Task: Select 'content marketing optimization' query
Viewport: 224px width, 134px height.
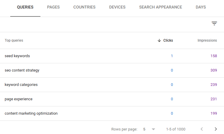Action: (31, 113)
